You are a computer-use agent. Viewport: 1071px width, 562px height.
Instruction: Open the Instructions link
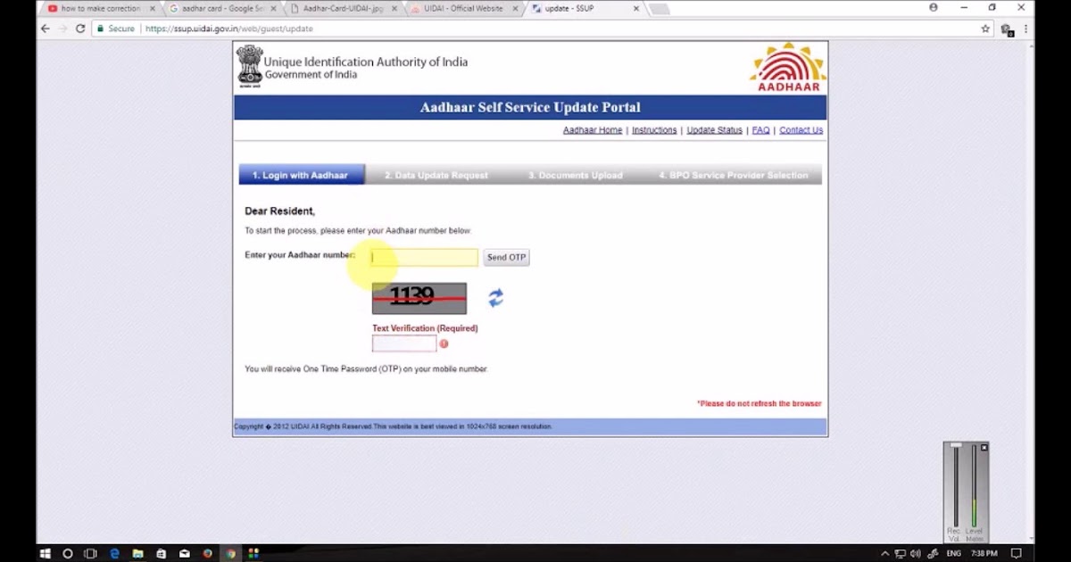(x=654, y=130)
